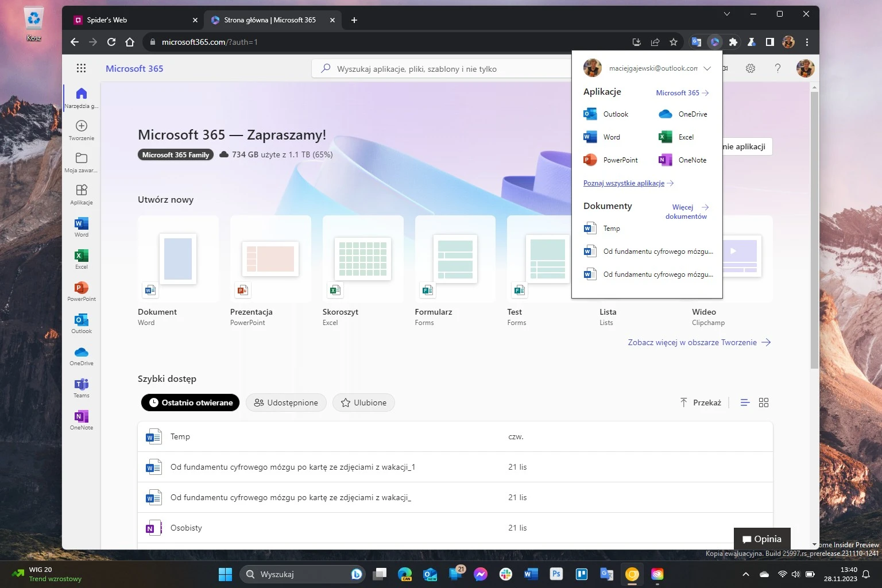The height and width of the screenshot is (588, 882).
Task: Open Temp row in recent files
Action: (455, 436)
